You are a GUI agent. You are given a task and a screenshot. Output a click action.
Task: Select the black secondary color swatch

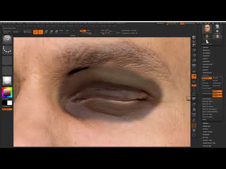click(x=4, y=103)
